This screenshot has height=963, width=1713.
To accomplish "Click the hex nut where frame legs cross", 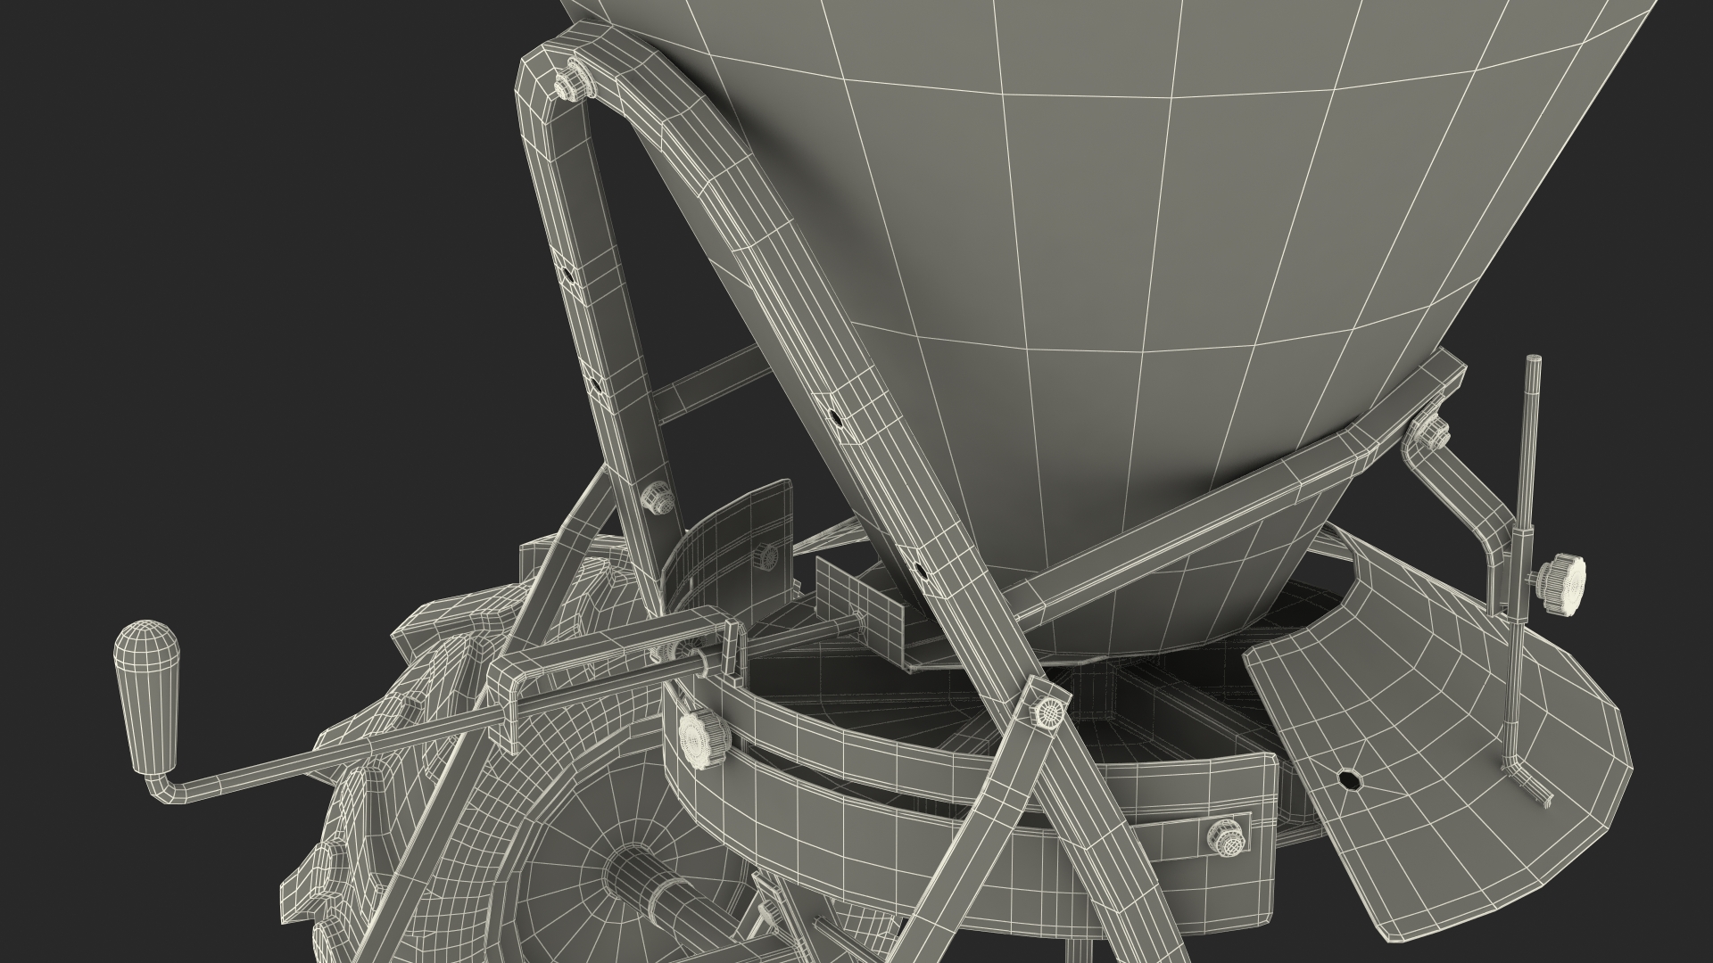I will pos(1047,712).
